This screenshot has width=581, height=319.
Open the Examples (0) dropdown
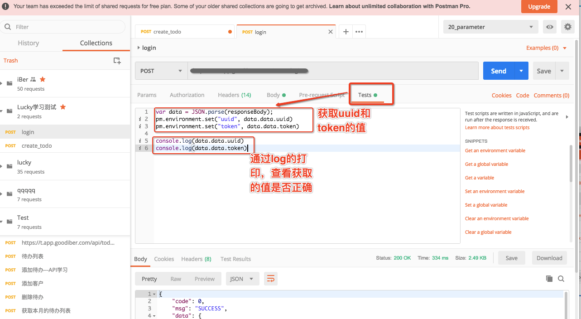[547, 48]
